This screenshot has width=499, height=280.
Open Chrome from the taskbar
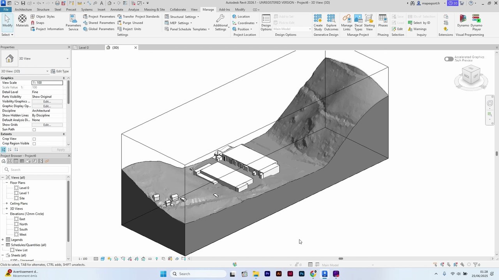(x=313, y=274)
